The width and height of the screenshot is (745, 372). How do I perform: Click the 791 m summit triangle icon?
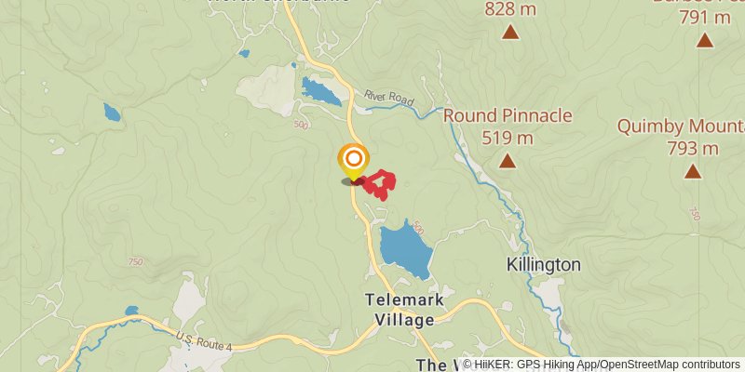tap(705, 40)
